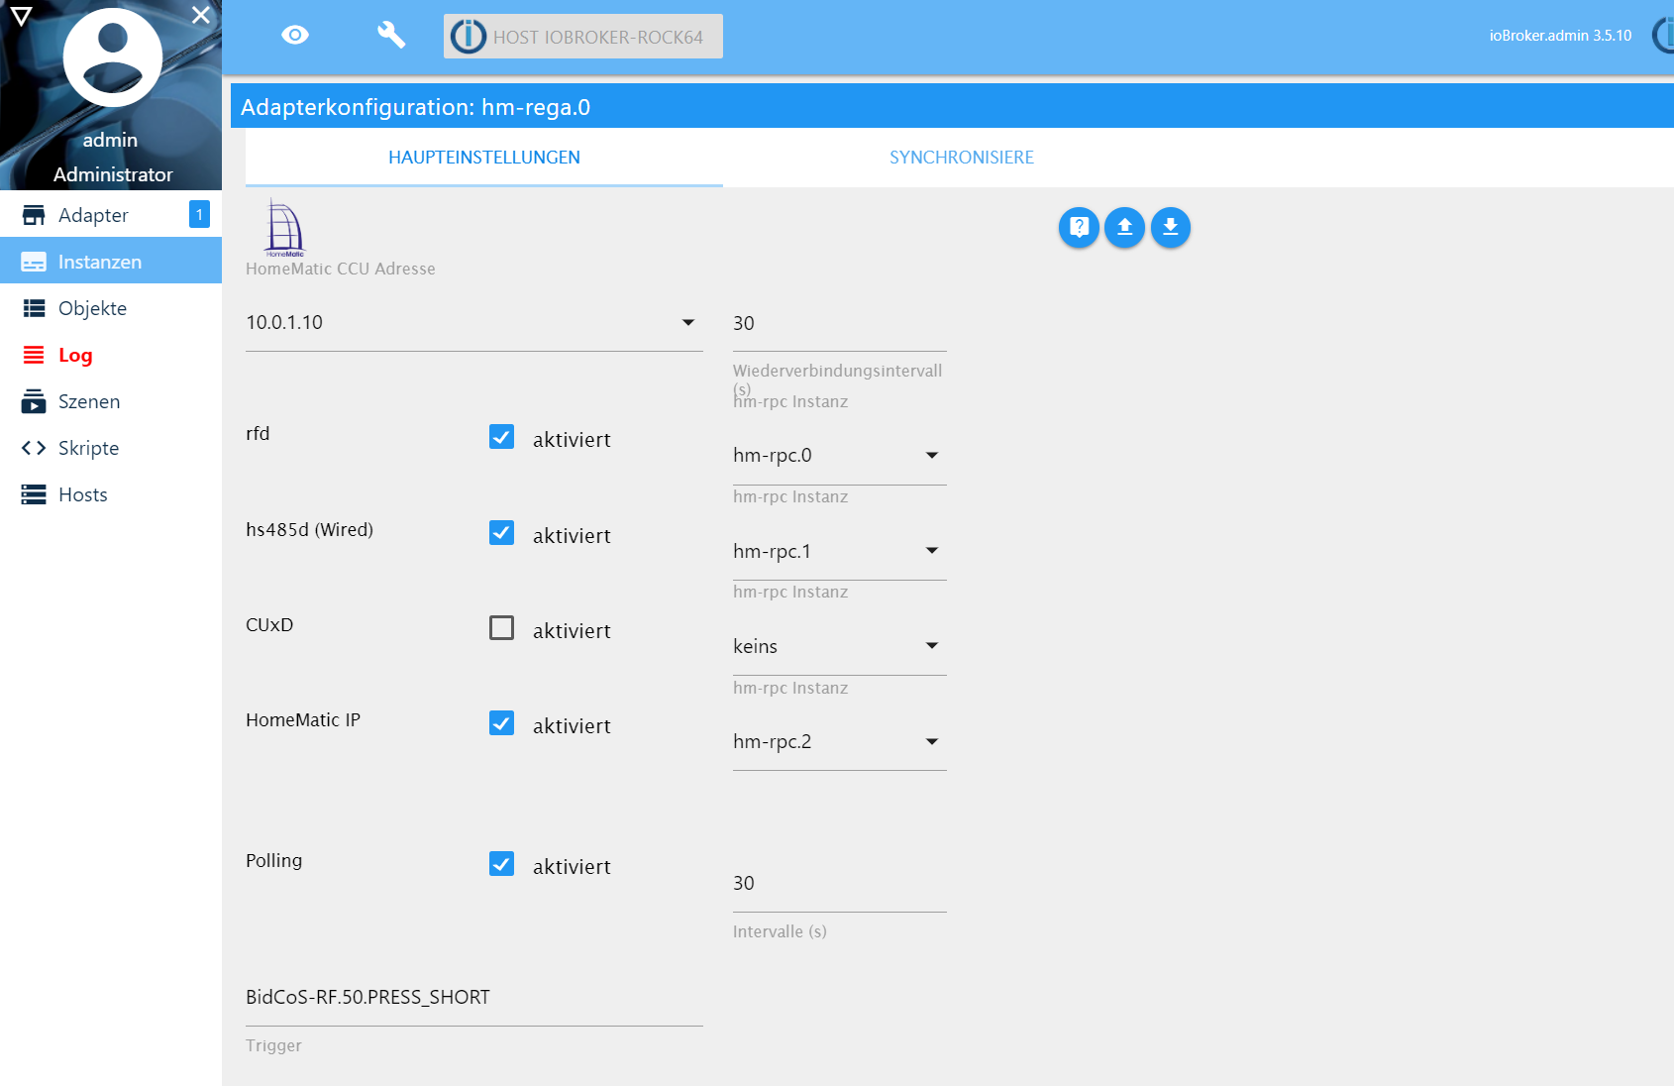Click the eye visibility icon in top bar

coord(295,36)
